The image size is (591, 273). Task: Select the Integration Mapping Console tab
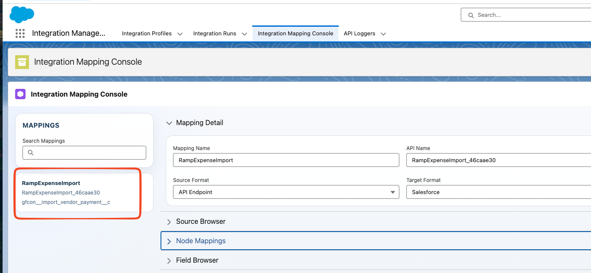coord(295,34)
